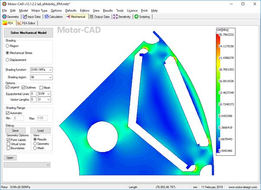Click the mm units in status bar
The height and width of the screenshot is (190, 261).
click(x=195, y=187)
